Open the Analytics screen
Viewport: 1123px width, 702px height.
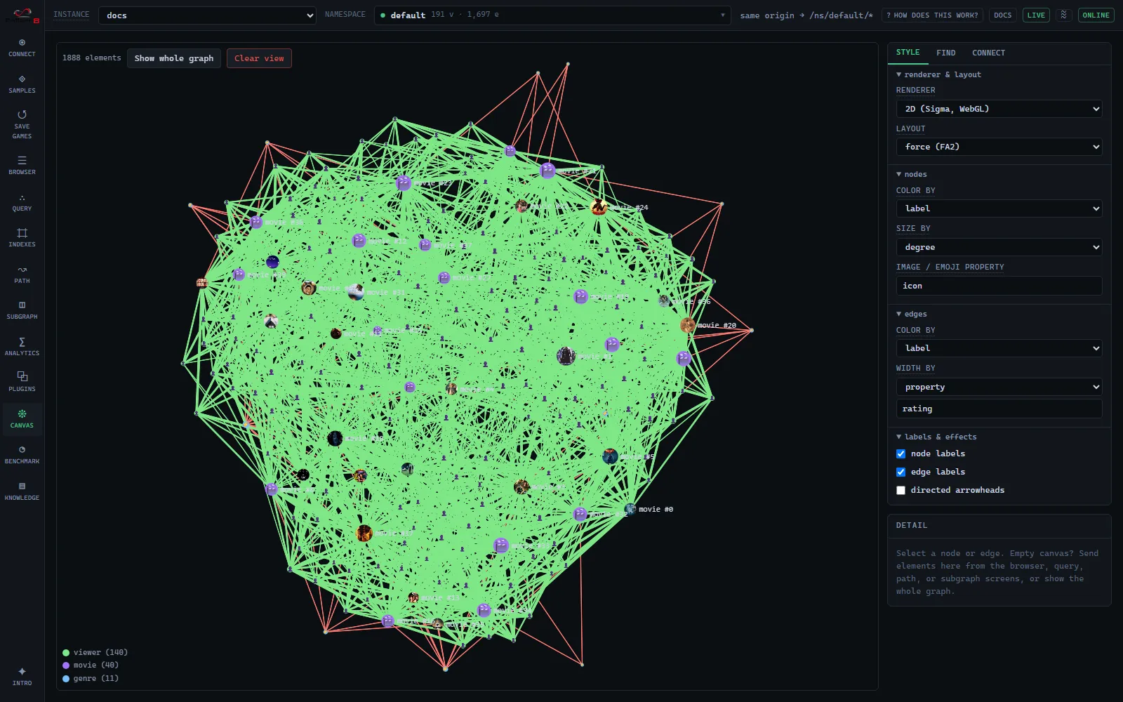[x=22, y=347]
